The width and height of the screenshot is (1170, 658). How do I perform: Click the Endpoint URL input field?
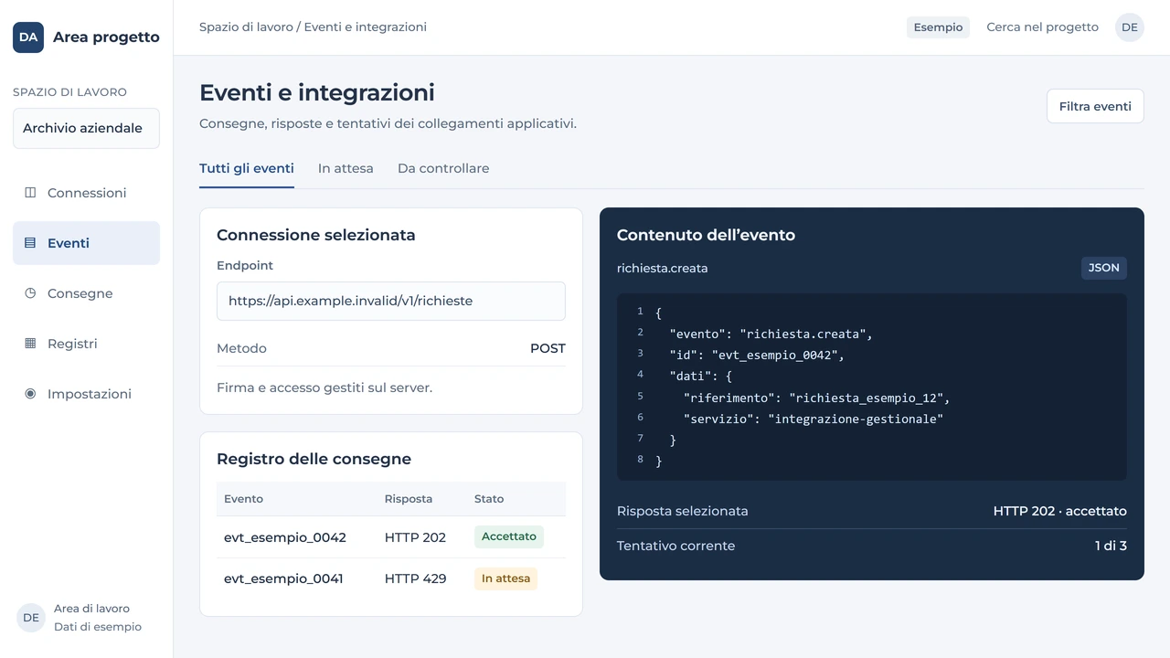(x=391, y=301)
